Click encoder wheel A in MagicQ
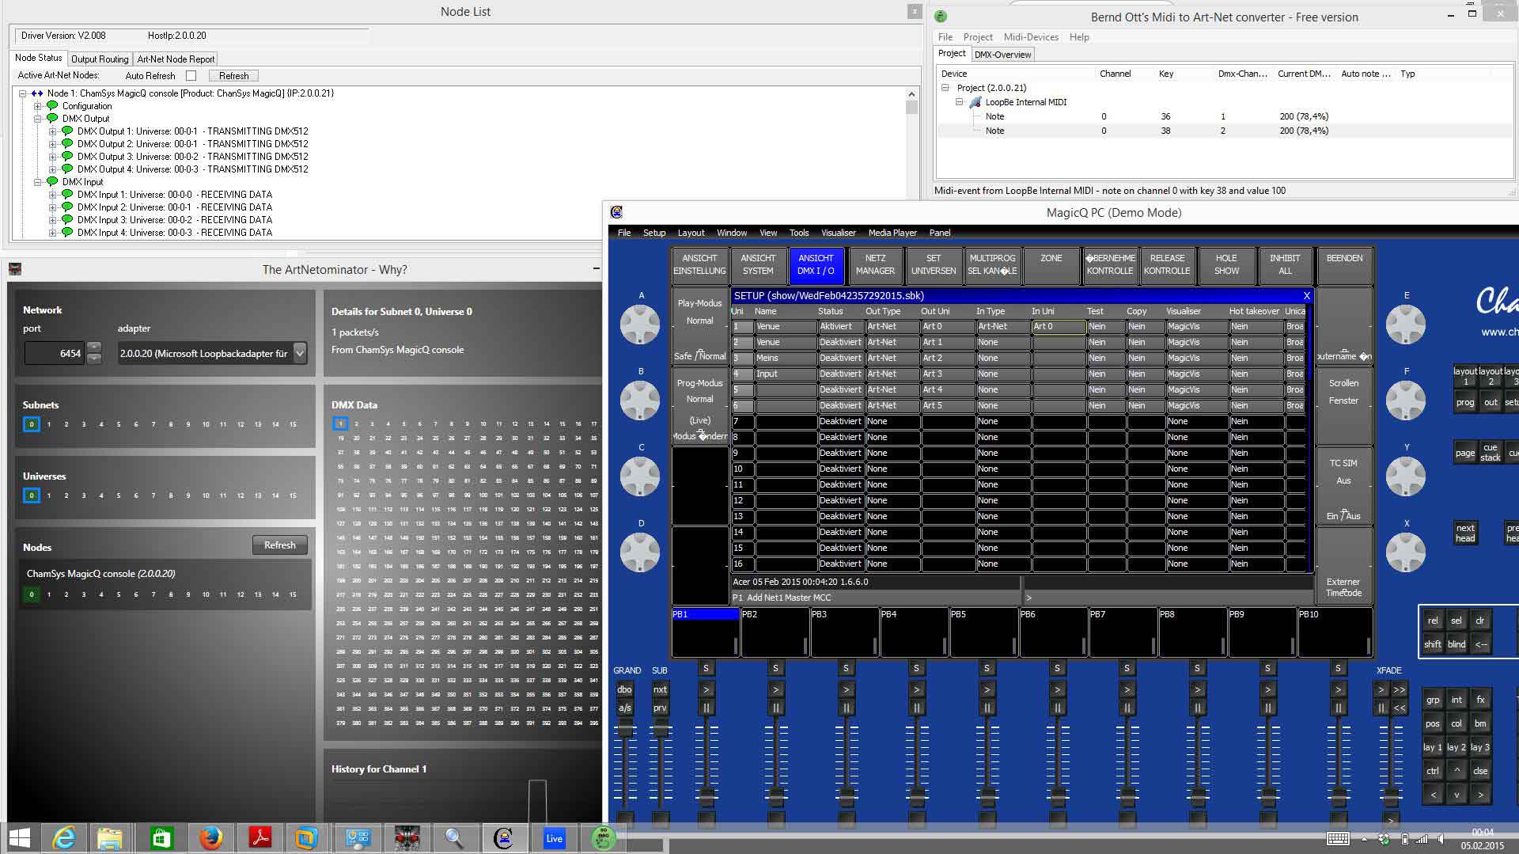 pyautogui.click(x=640, y=324)
